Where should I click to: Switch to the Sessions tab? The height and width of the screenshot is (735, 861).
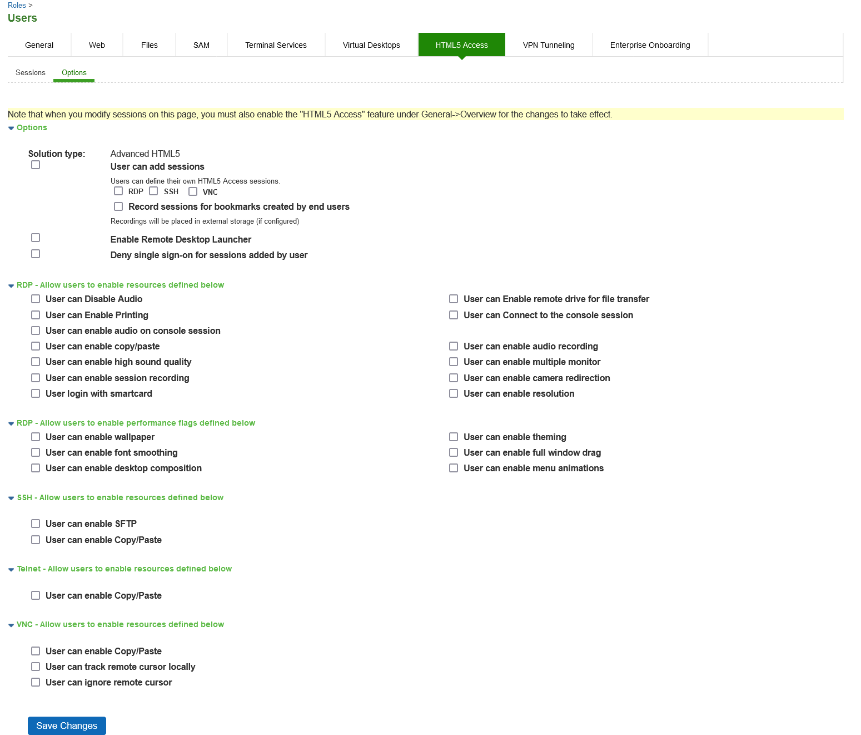(x=30, y=72)
